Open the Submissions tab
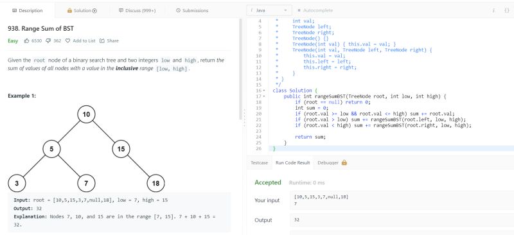514x235 pixels. (x=192, y=10)
